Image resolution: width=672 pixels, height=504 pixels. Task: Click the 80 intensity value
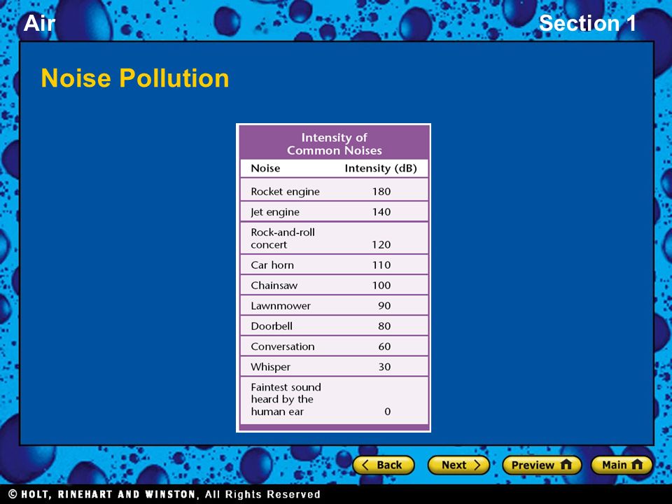(384, 326)
